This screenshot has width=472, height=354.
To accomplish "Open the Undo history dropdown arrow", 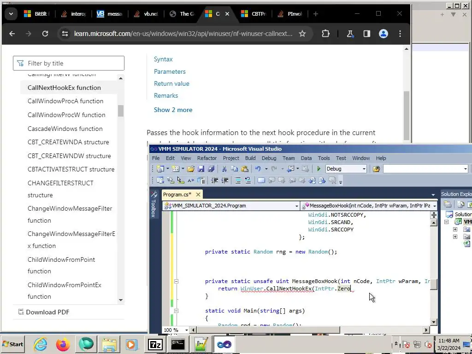I will click(x=266, y=169).
